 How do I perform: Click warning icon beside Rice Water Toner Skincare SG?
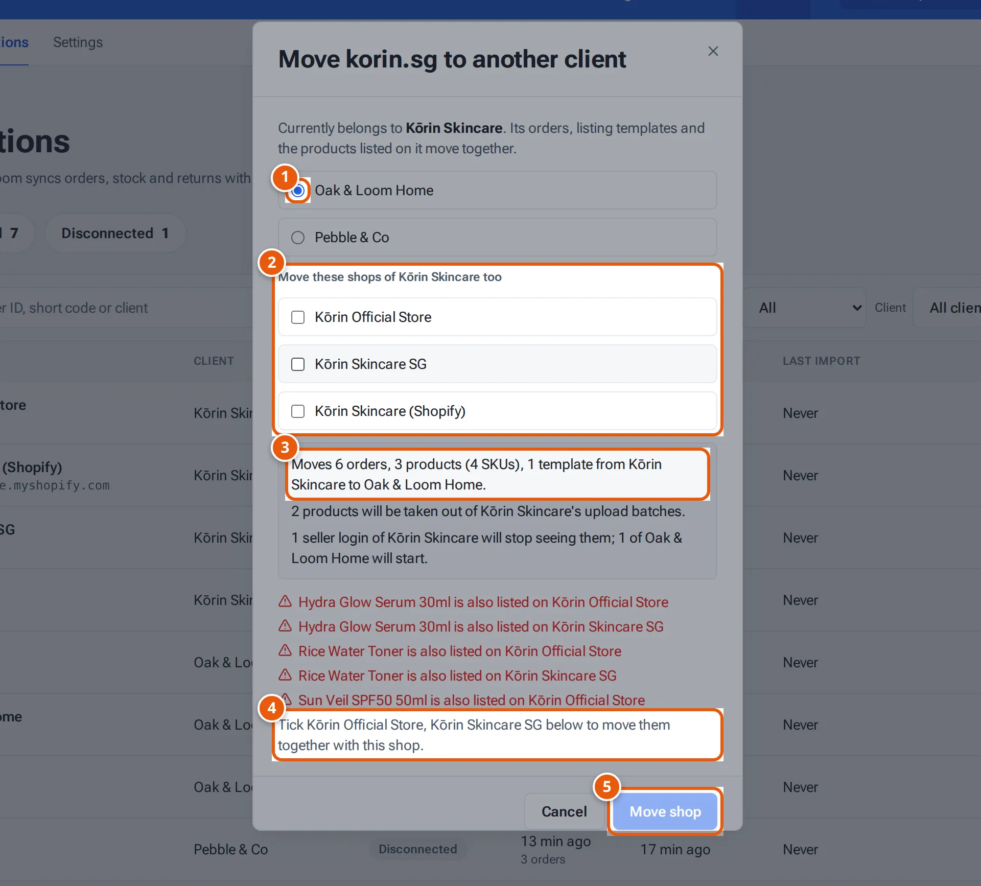pos(285,675)
